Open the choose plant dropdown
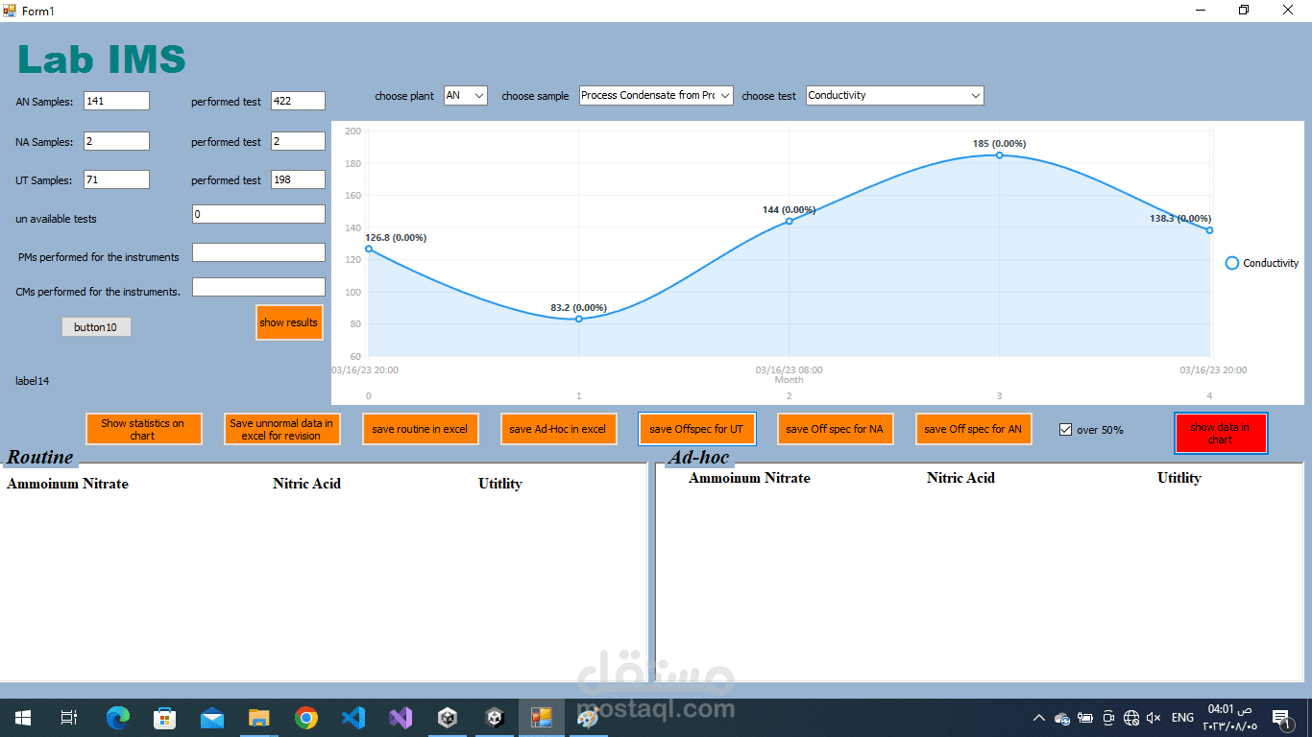Screen dimensions: 1312x737 click(466, 96)
